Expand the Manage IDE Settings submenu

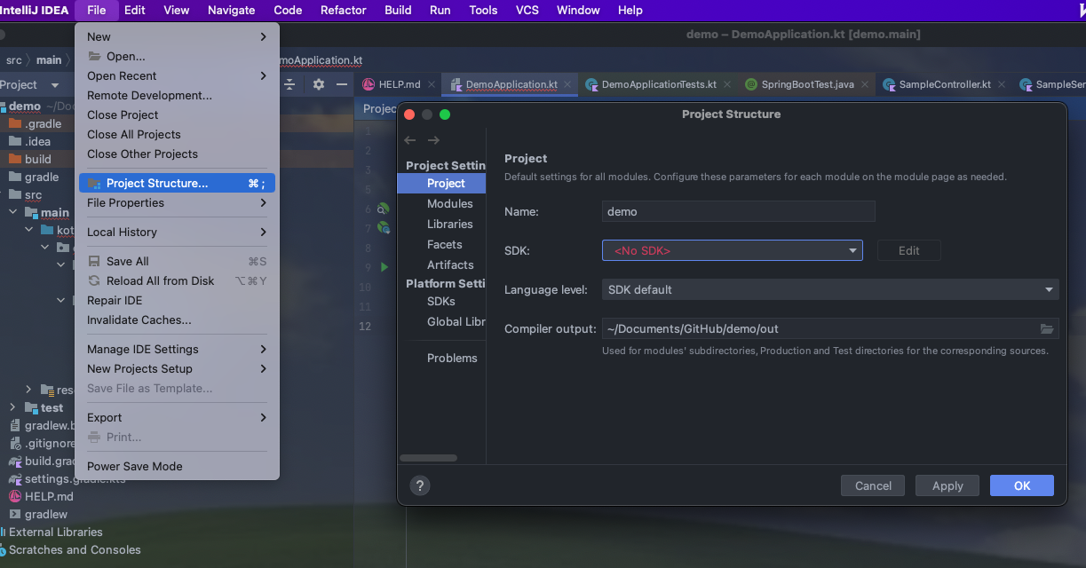coord(178,349)
